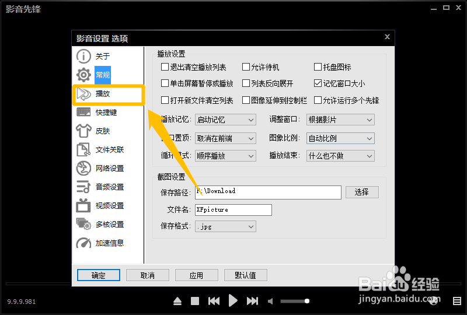Image resolution: width=467 pixels, height=315 pixels.
Task: Minimize the 影音先锋 main window
Action: tap(434, 9)
